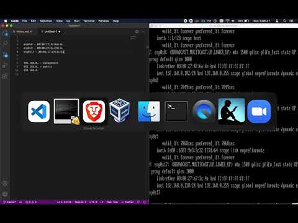
Task: Open the File menu
Action: coord(25,21)
